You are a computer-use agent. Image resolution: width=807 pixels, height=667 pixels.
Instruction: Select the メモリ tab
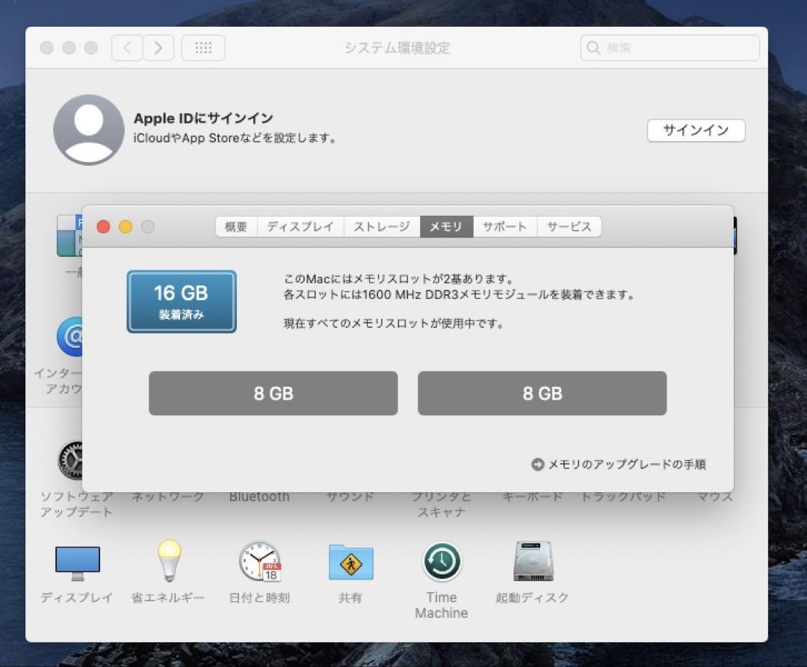[446, 227]
